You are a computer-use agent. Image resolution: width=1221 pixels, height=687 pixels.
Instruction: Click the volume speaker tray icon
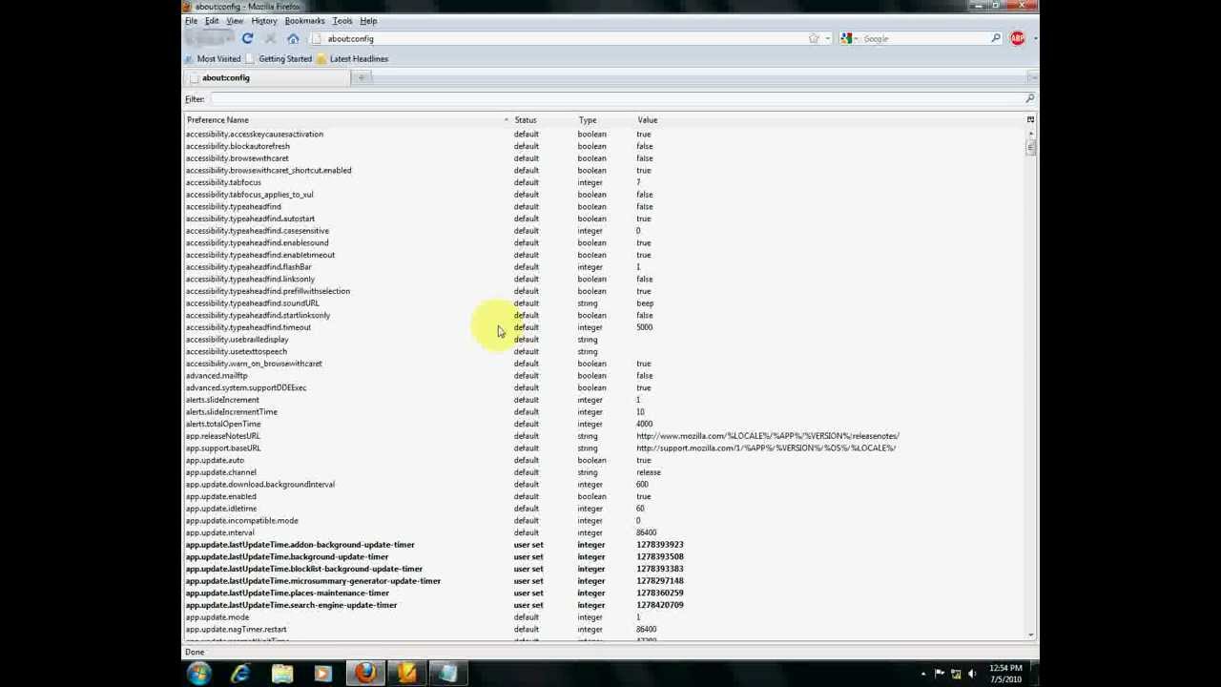click(973, 675)
